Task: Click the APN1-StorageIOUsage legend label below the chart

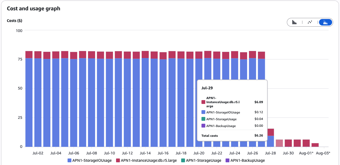Action: [x=92, y=160]
